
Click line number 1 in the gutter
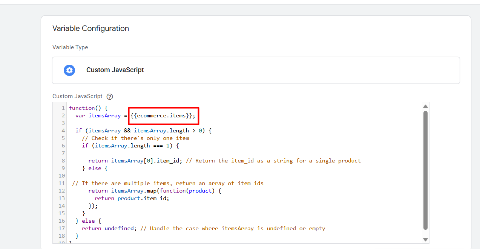63,108
